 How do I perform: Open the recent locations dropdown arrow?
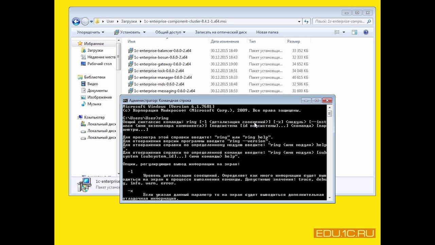click(x=91, y=21)
